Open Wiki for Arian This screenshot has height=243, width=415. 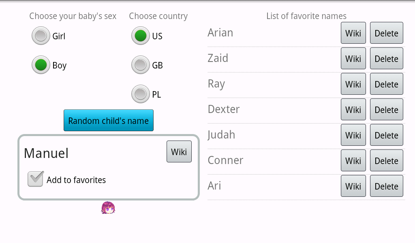353,33
